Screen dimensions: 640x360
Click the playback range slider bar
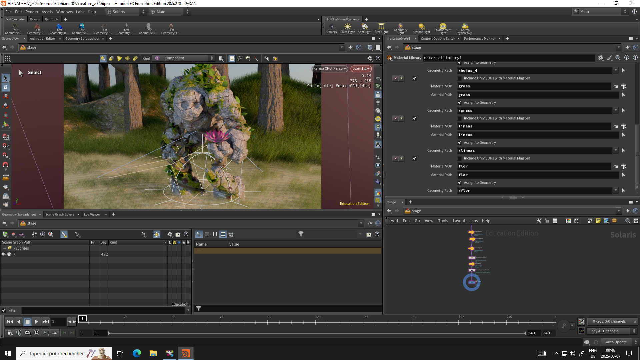coord(317,333)
